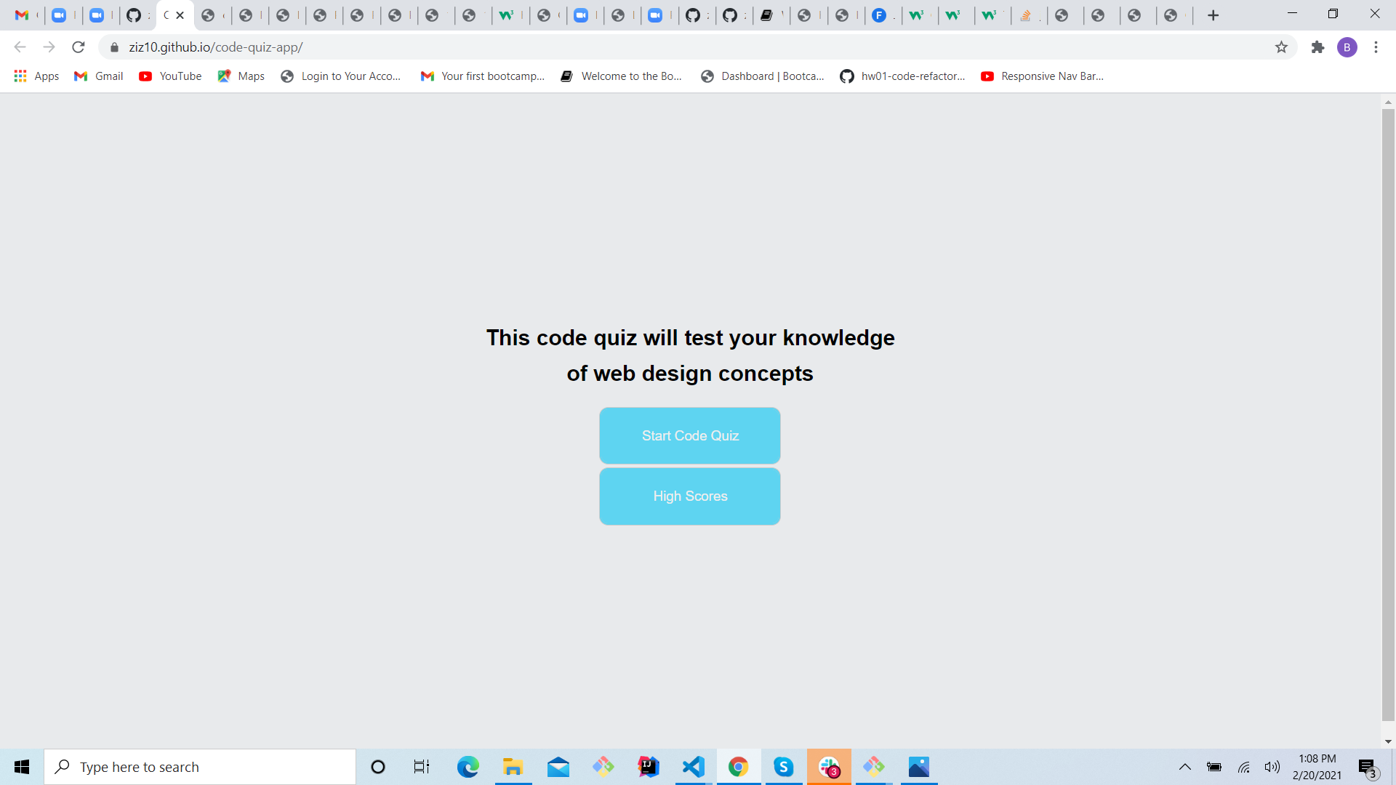Launch Microsoft Edge from the taskbar
1396x785 pixels.
click(468, 767)
